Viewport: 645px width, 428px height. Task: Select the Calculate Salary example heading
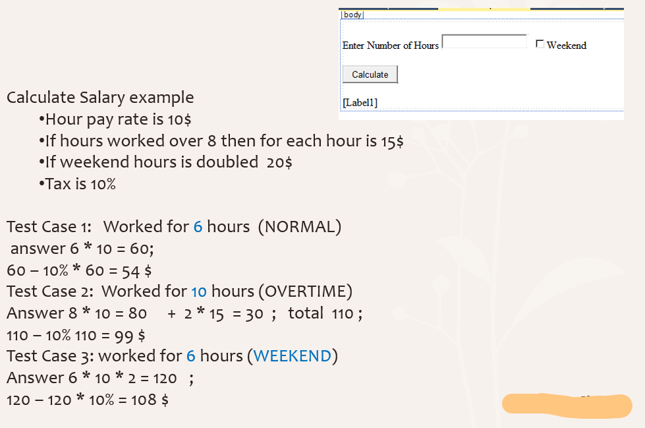click(x=100, y=97)
